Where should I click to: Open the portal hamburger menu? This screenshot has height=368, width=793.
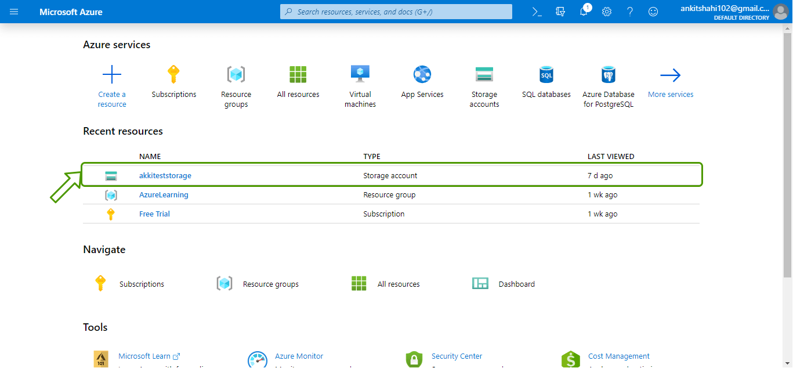14,12
